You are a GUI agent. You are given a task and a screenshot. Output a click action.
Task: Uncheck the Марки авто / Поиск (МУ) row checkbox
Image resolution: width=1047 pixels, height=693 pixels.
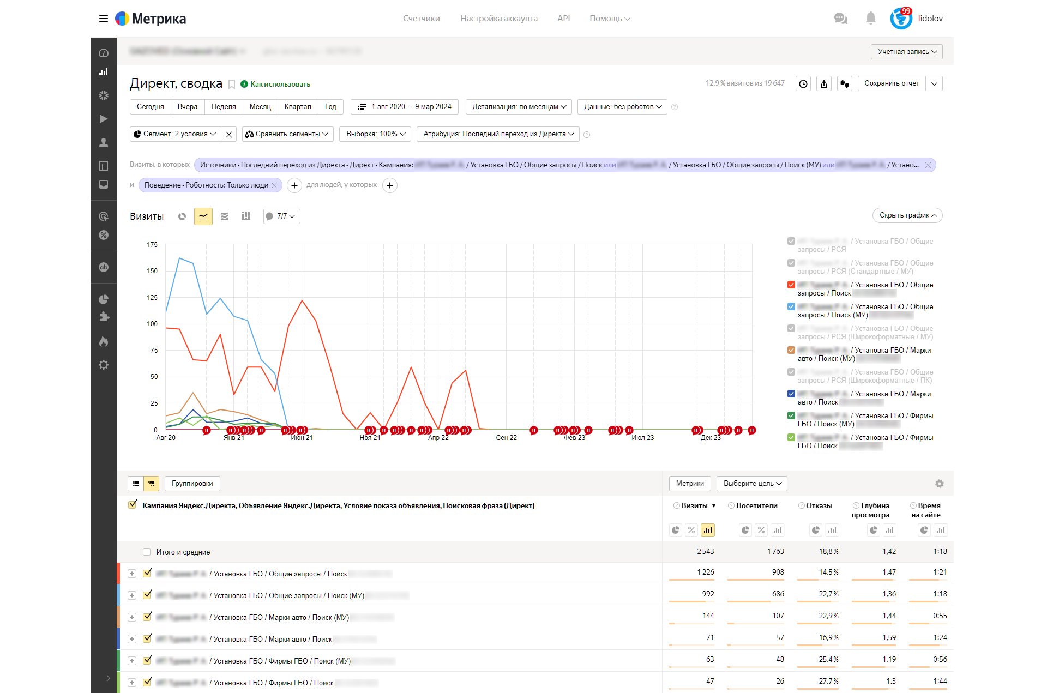click(147, 617)
